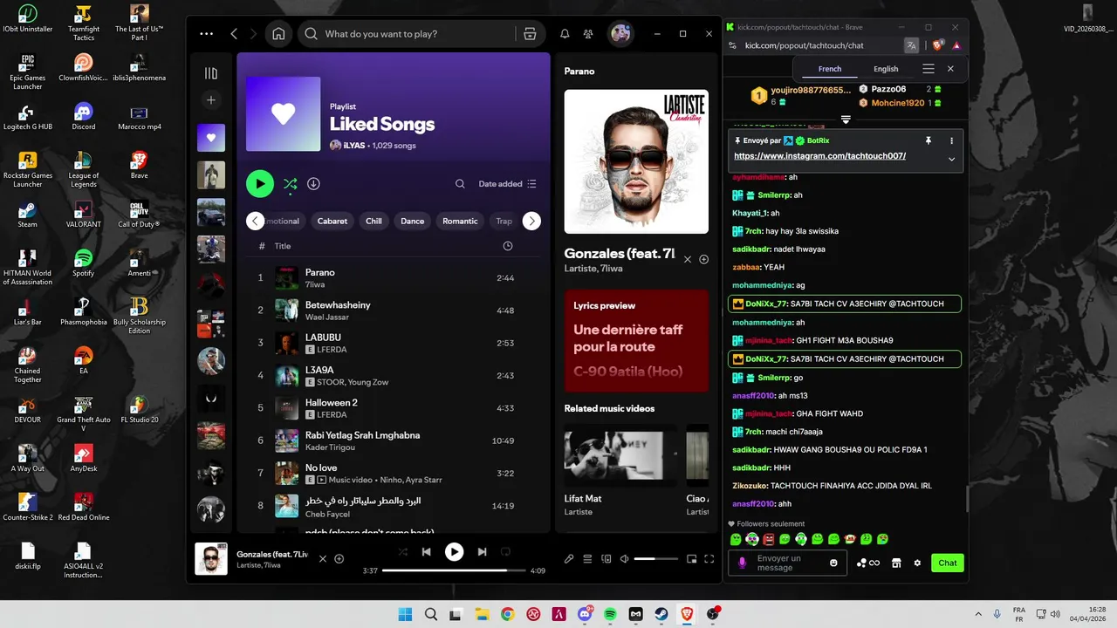
Task: Skip to previous track
Action: pos(426,552)
